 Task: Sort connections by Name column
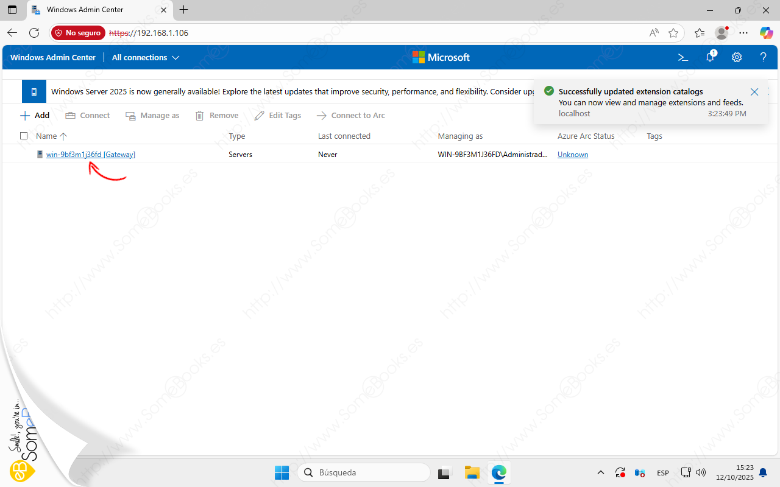click(x=46, y=136)
